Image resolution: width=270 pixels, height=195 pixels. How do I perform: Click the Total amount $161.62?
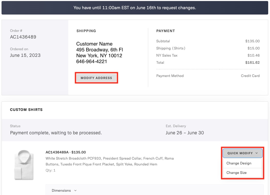pyautogui.click(x=252, y=62)
